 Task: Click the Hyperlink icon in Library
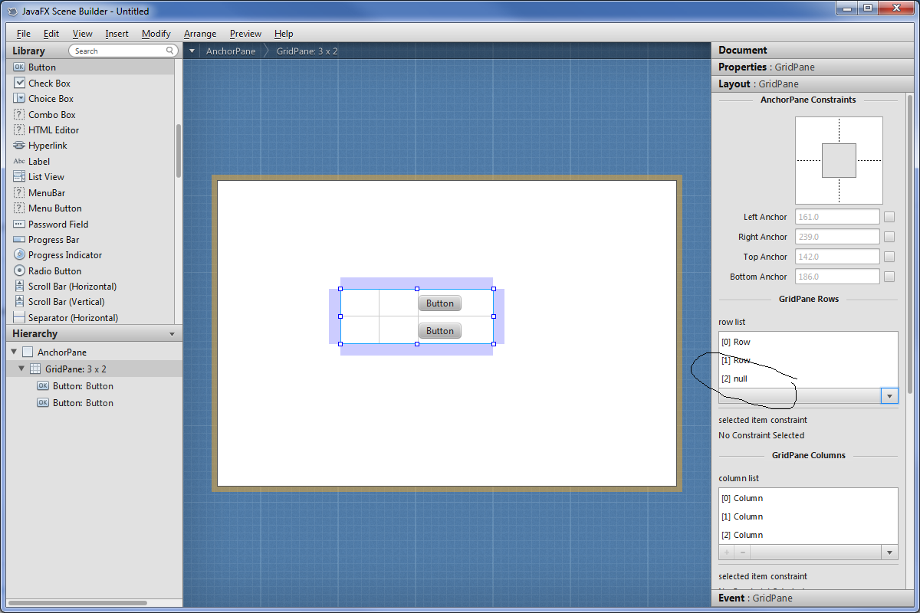click(20, 146)
